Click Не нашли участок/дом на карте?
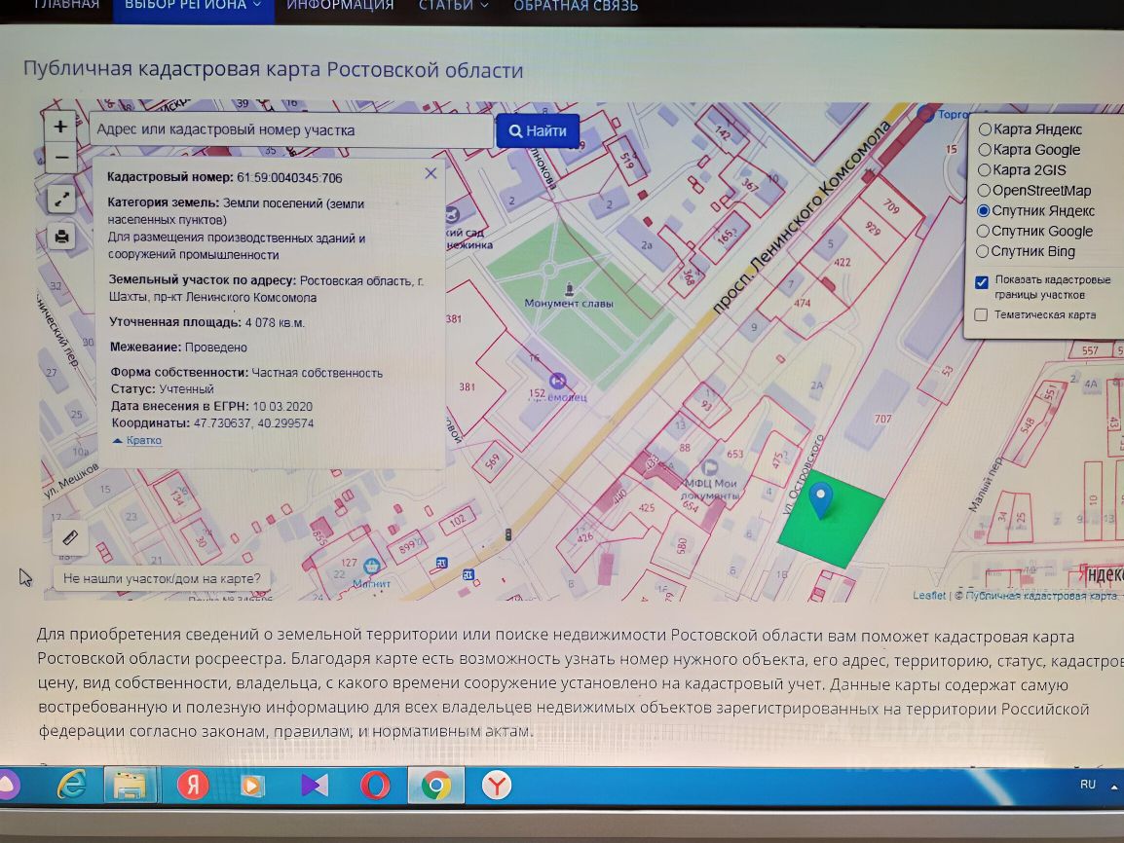 (162, 578)
